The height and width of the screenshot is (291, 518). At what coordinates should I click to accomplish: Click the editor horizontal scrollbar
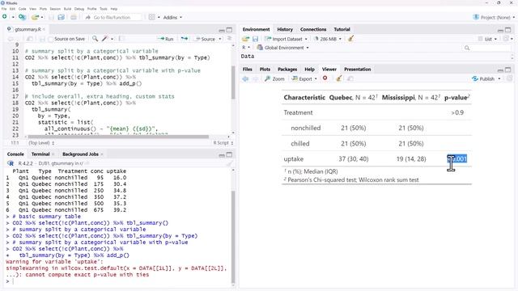click(x=118, y=137)
